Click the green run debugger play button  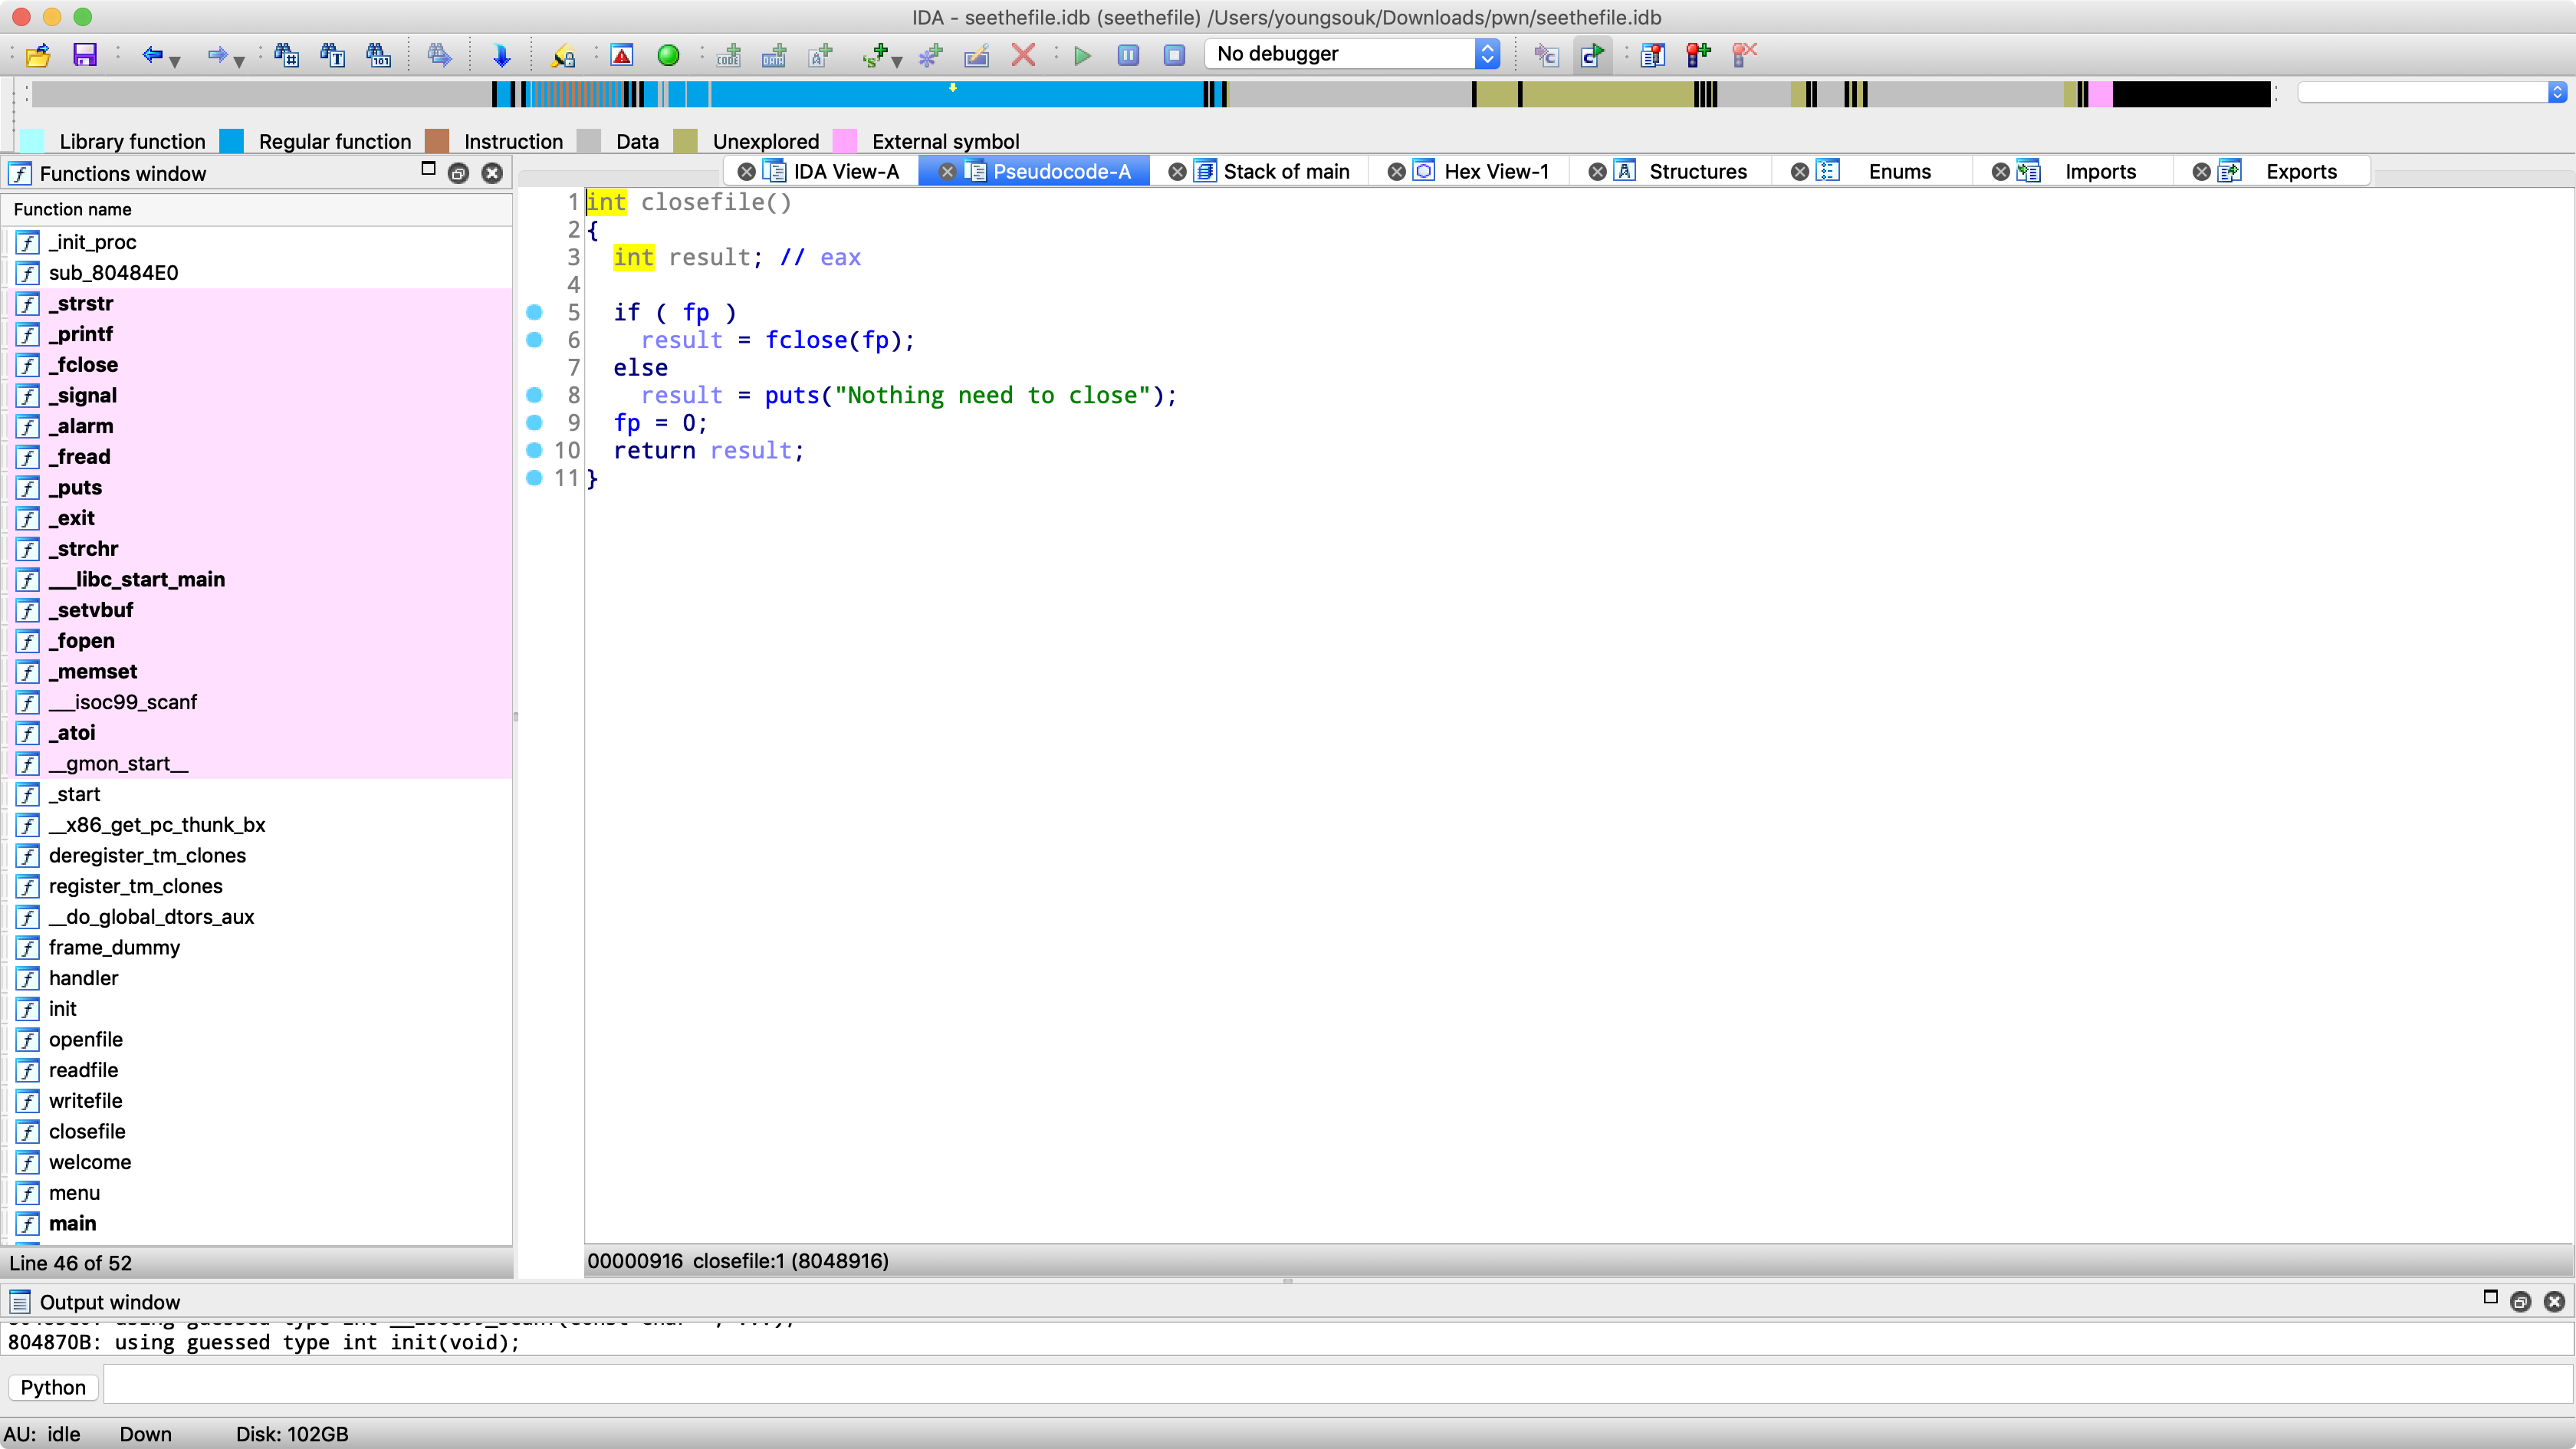coord(1082,55)
